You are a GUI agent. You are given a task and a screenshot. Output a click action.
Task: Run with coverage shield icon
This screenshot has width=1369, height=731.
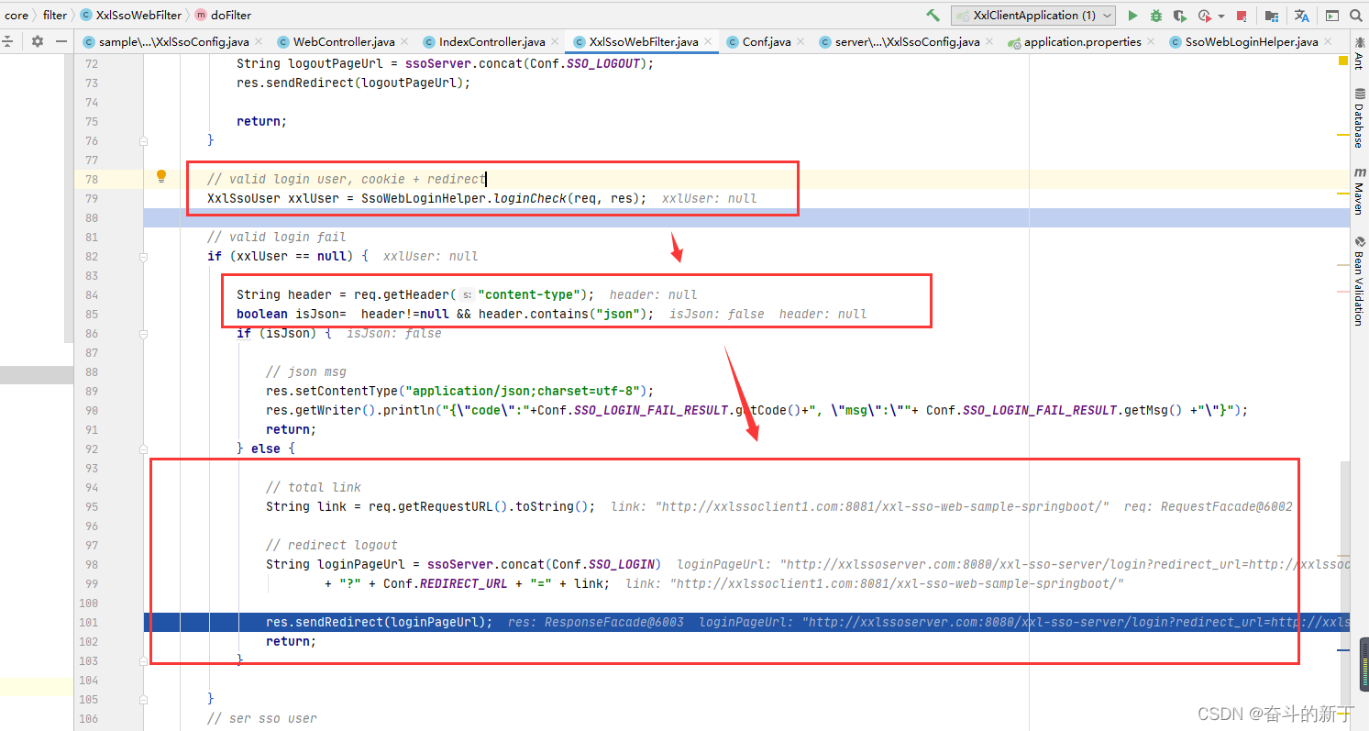[1180, 16]
